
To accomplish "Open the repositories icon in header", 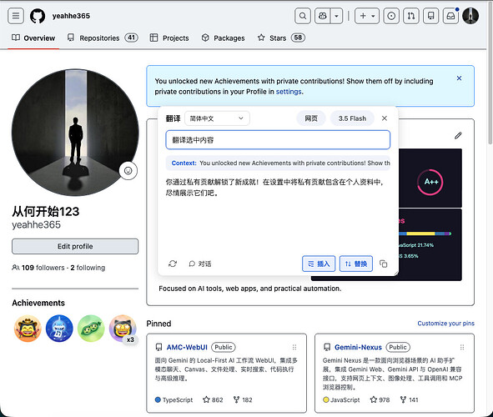I will click(431, 16).
